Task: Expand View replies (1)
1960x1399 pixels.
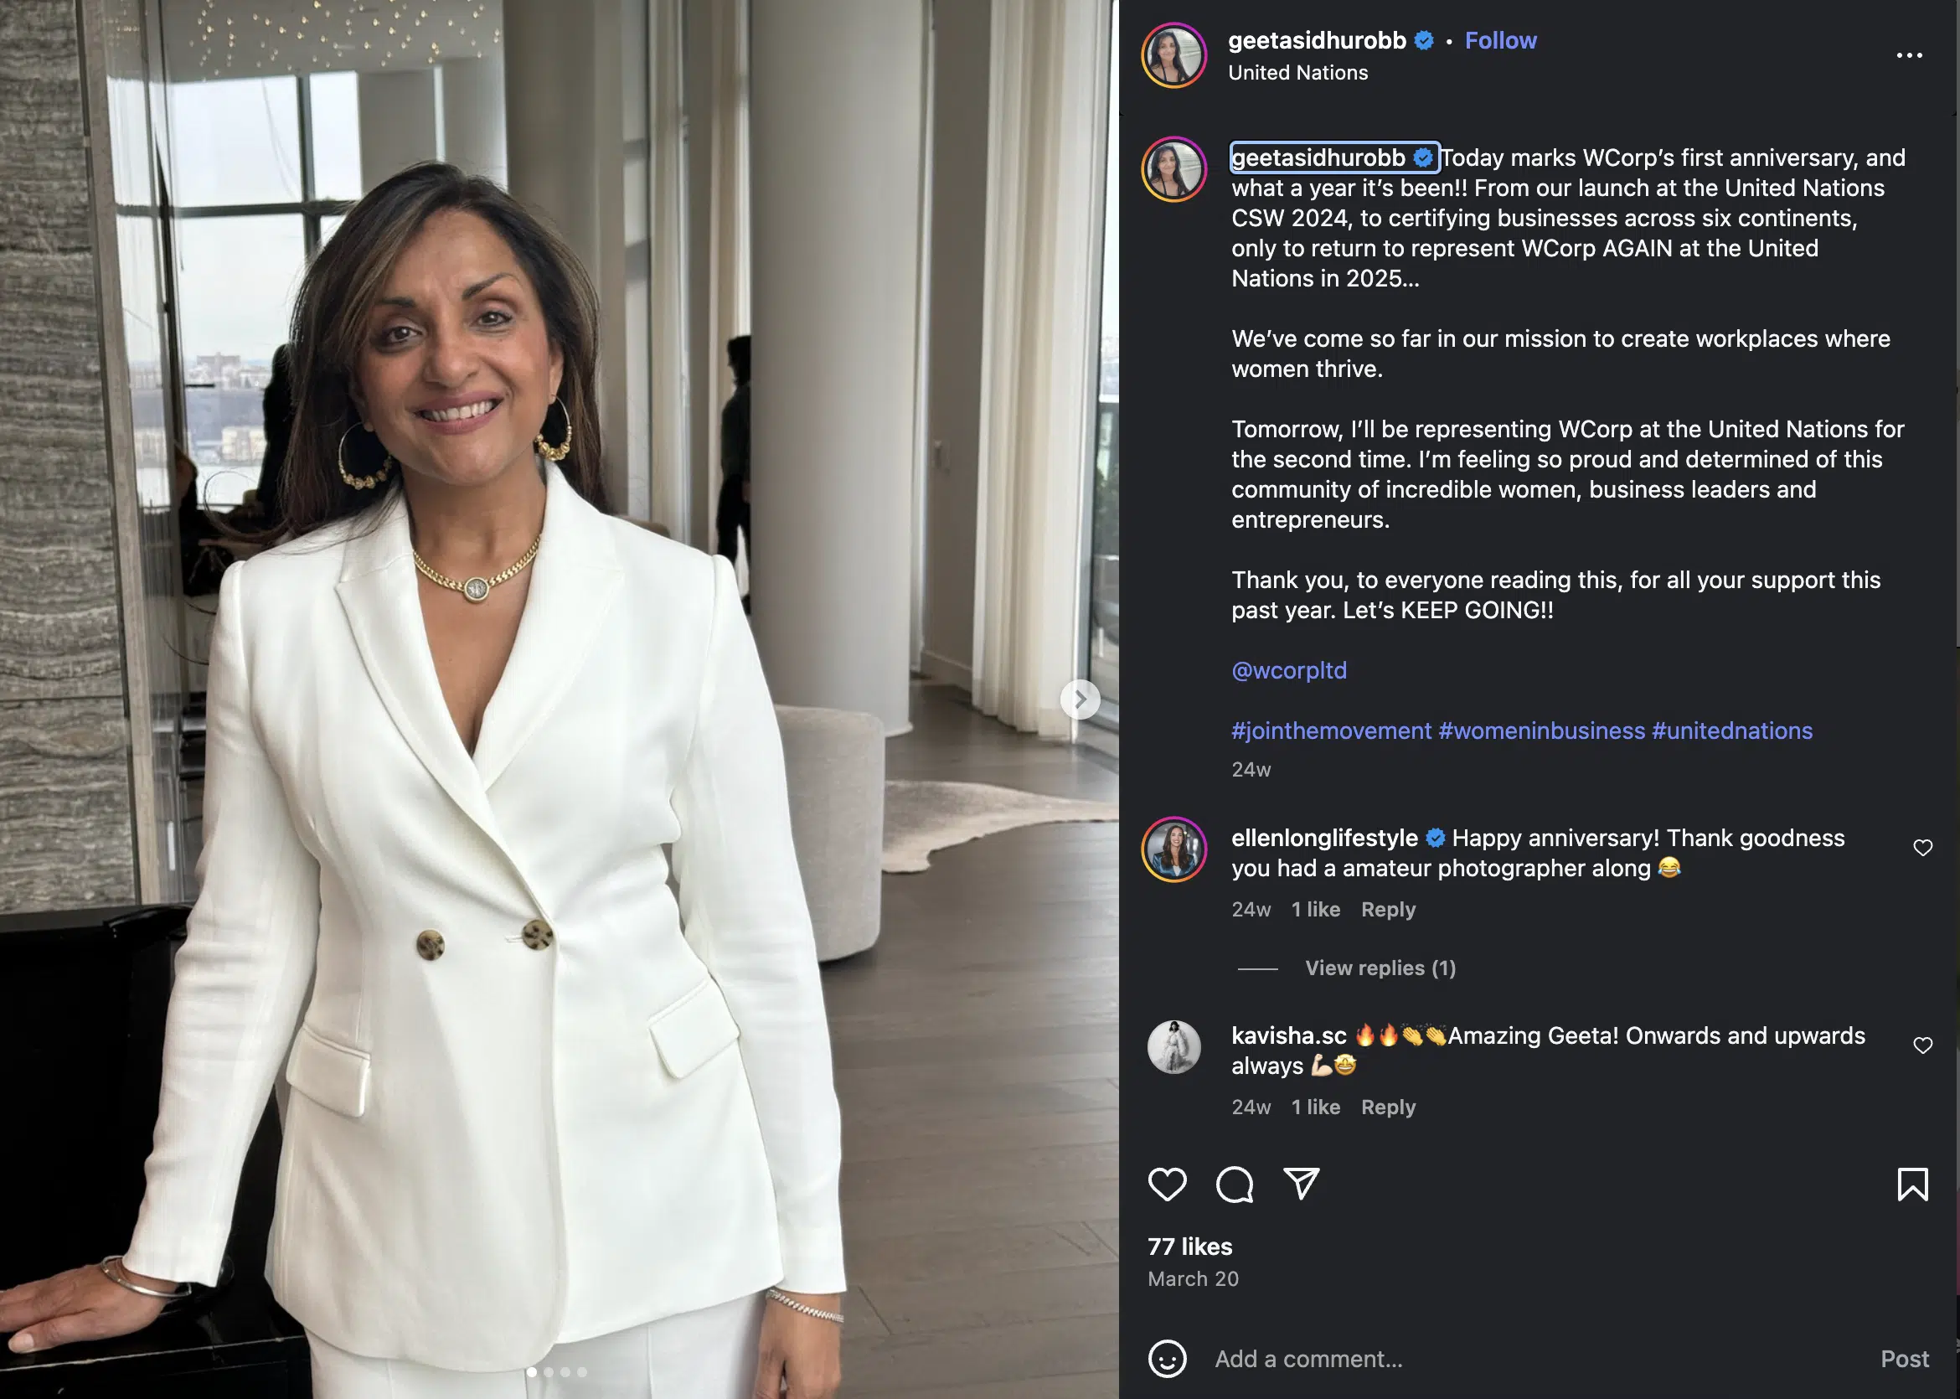Action: pyautogui.click(x=1380, y=968)
